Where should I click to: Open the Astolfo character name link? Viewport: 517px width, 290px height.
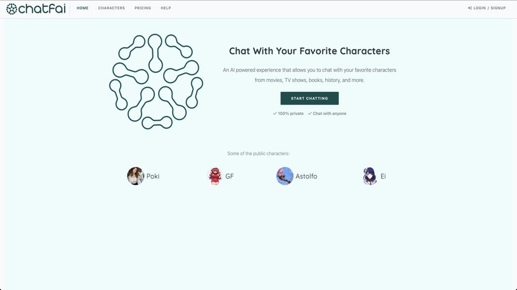306,176
